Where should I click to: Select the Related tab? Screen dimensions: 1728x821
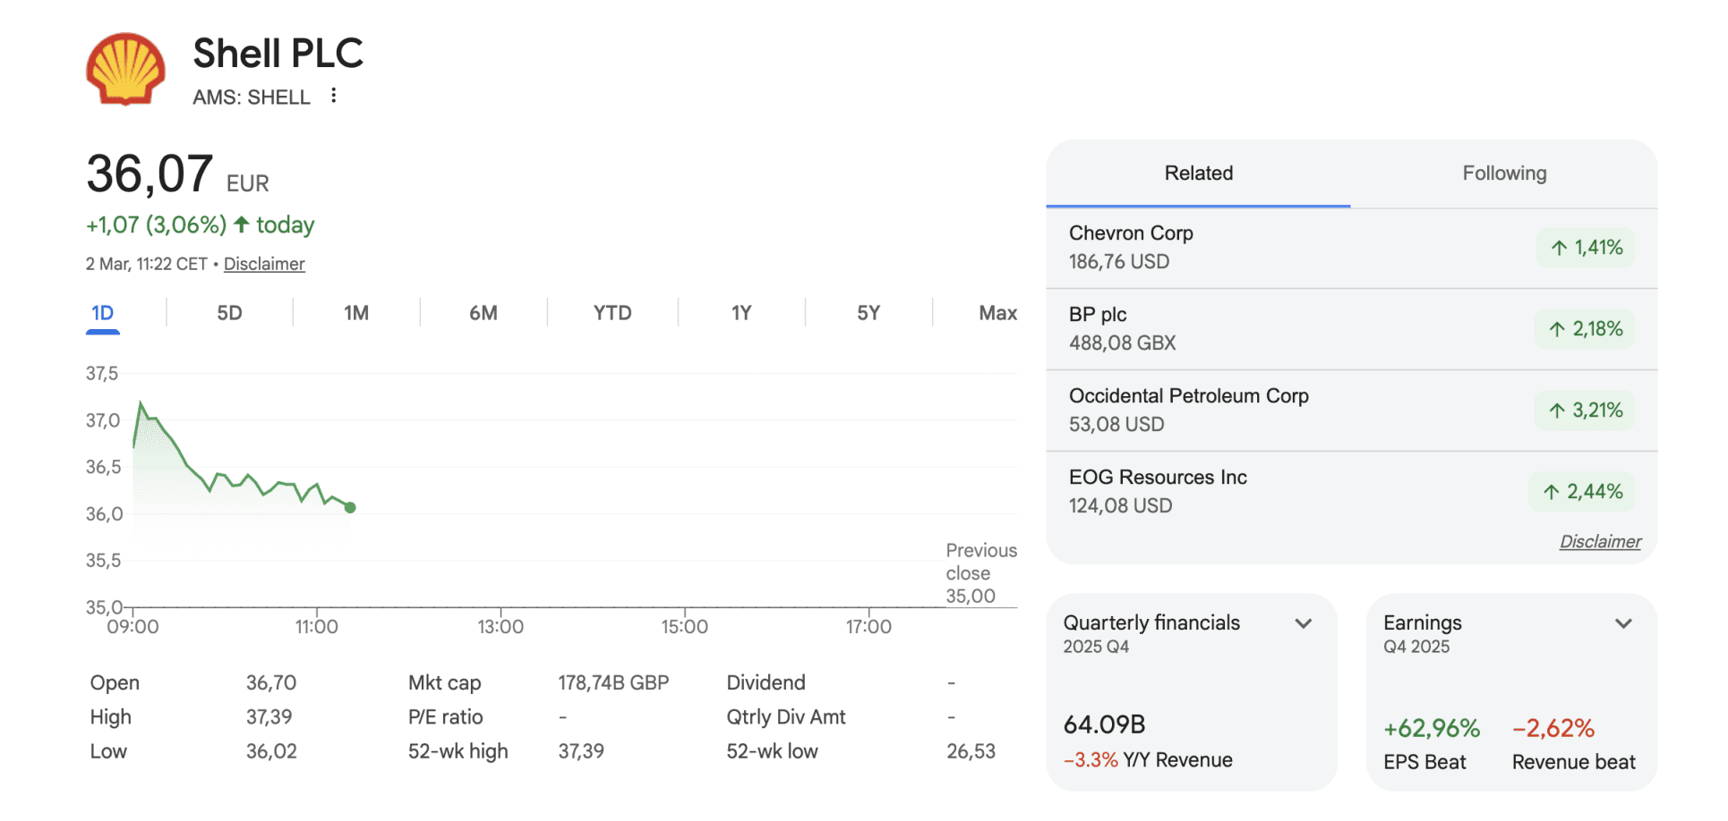pos(1198,174)
